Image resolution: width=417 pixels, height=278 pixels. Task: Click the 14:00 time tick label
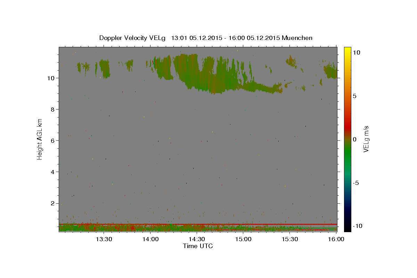pos(150,239)
